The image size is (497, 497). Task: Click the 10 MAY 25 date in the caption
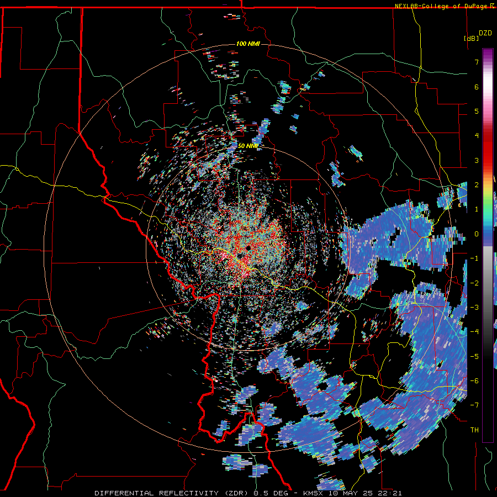point(350,493)
